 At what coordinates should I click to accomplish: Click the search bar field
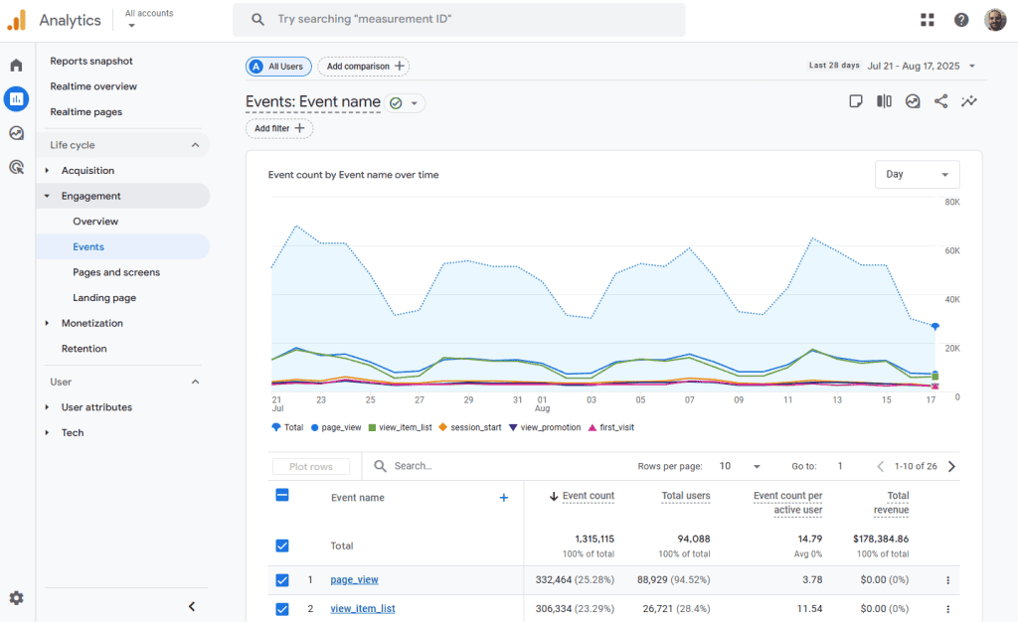click(458, 20)
